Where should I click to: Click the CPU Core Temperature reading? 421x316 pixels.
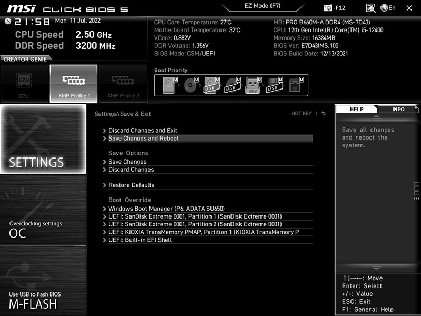tap(193, 22)
